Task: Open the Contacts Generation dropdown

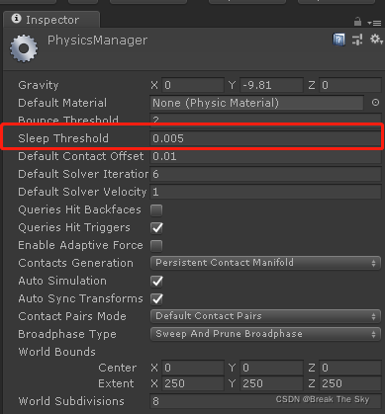Action: click(x=265, y=263)
